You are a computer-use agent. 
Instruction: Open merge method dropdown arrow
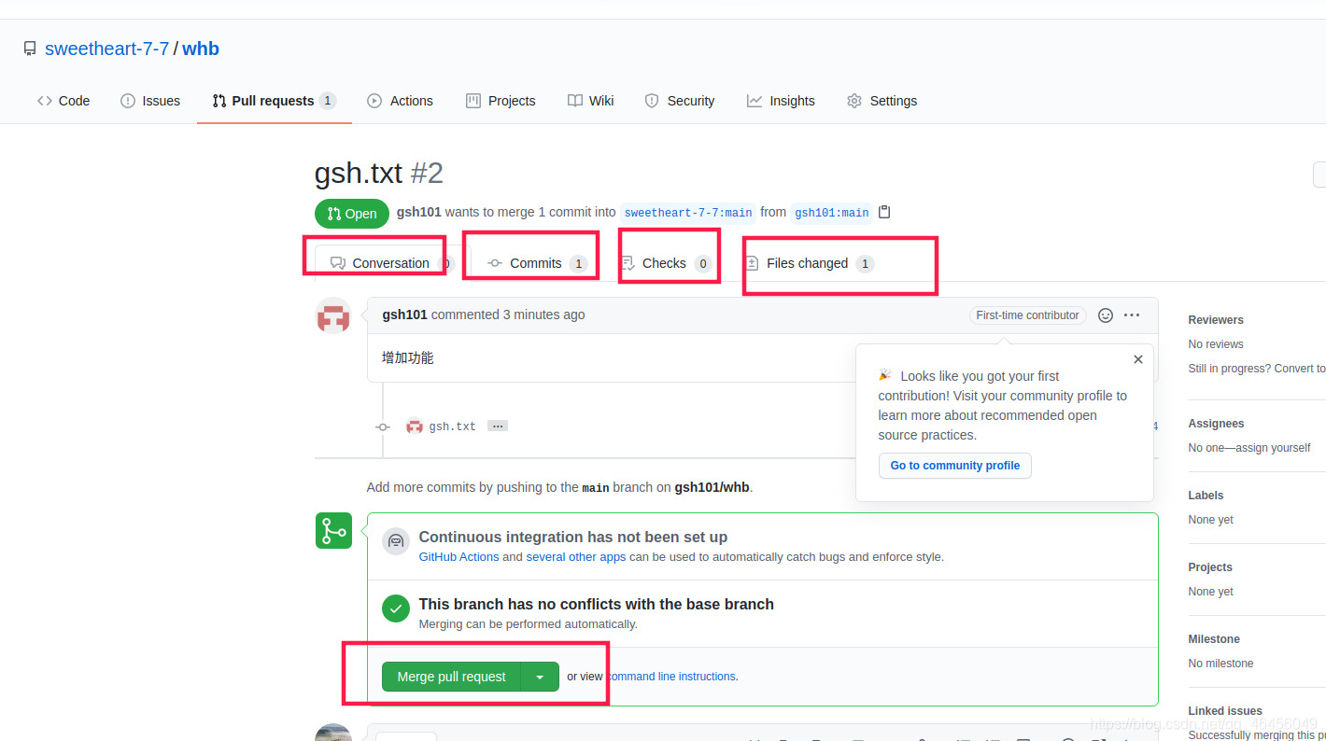[x=540, y=677]
